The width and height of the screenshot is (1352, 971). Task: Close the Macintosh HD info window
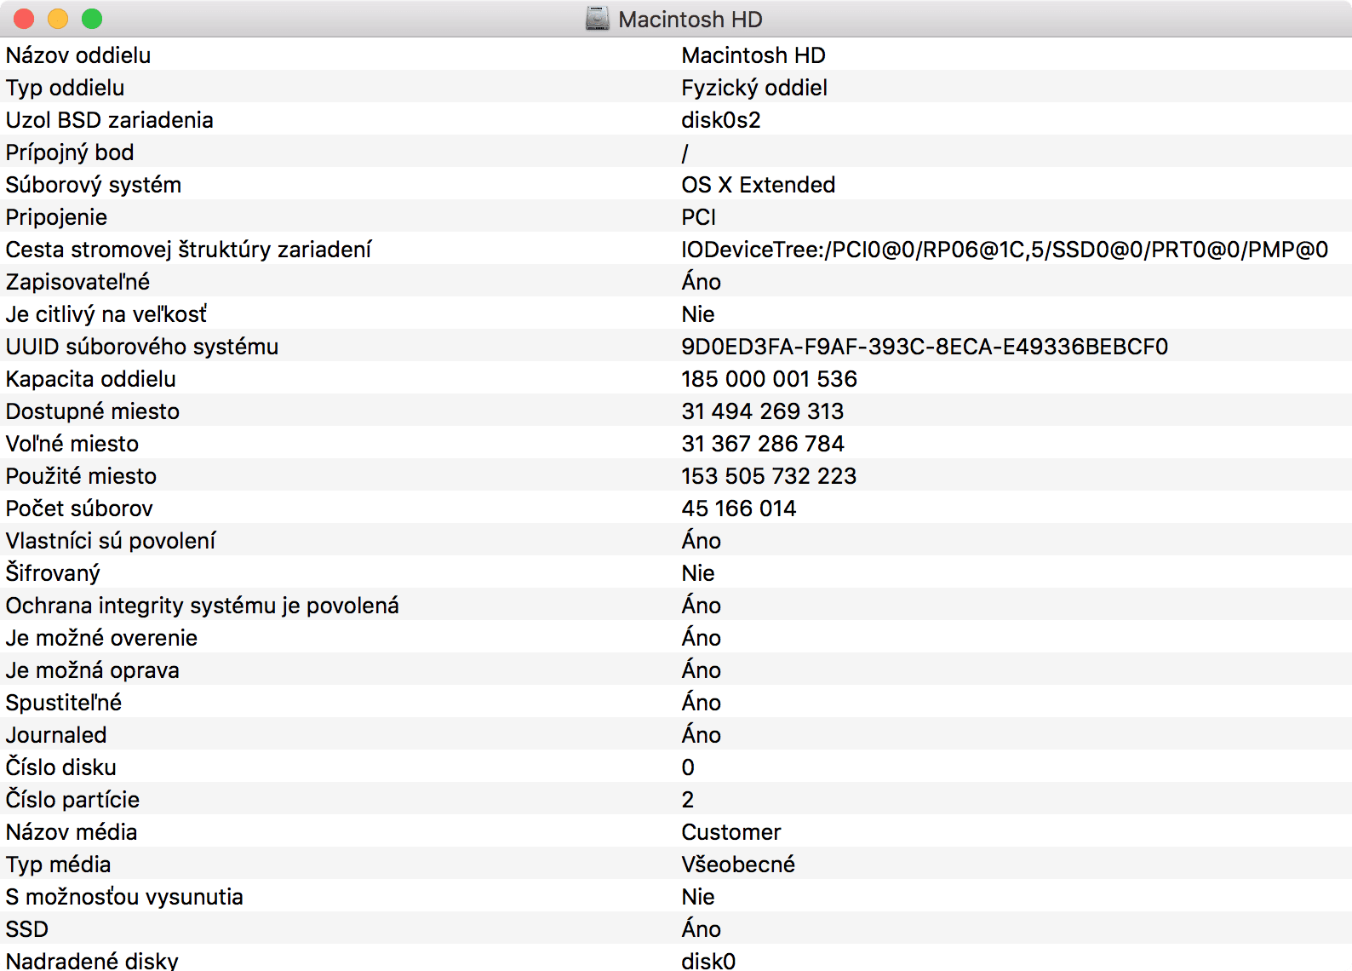click(24, 19)
